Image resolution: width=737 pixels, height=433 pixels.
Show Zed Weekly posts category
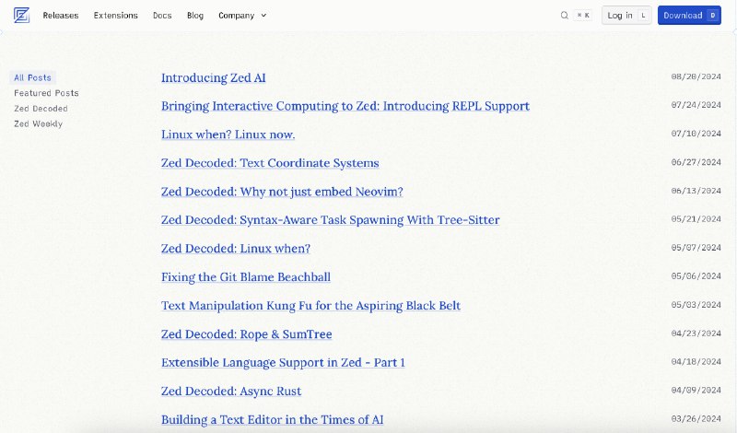click(38, 124)
